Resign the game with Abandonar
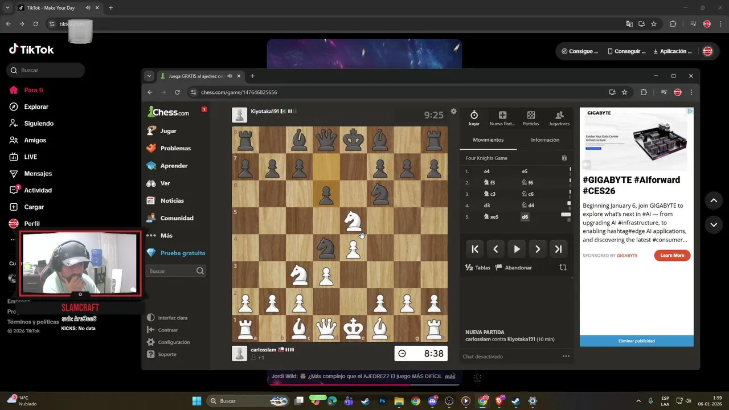 tap(513, 268)
